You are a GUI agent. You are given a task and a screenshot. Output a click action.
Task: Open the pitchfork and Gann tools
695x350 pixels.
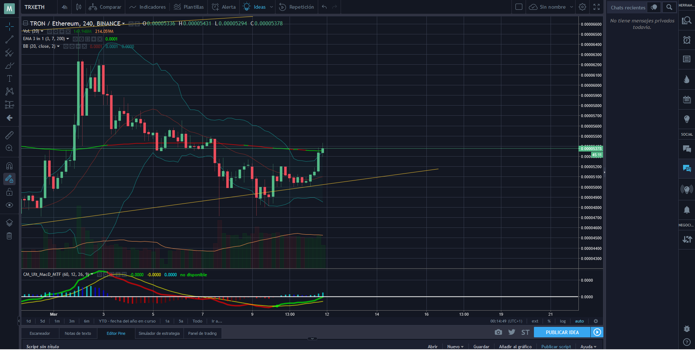[9, 53]
